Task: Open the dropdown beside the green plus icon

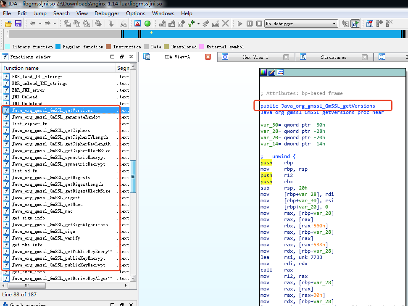Action: point(197,24)
